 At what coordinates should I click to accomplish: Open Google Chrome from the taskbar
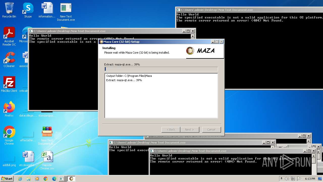pos(45,179)
